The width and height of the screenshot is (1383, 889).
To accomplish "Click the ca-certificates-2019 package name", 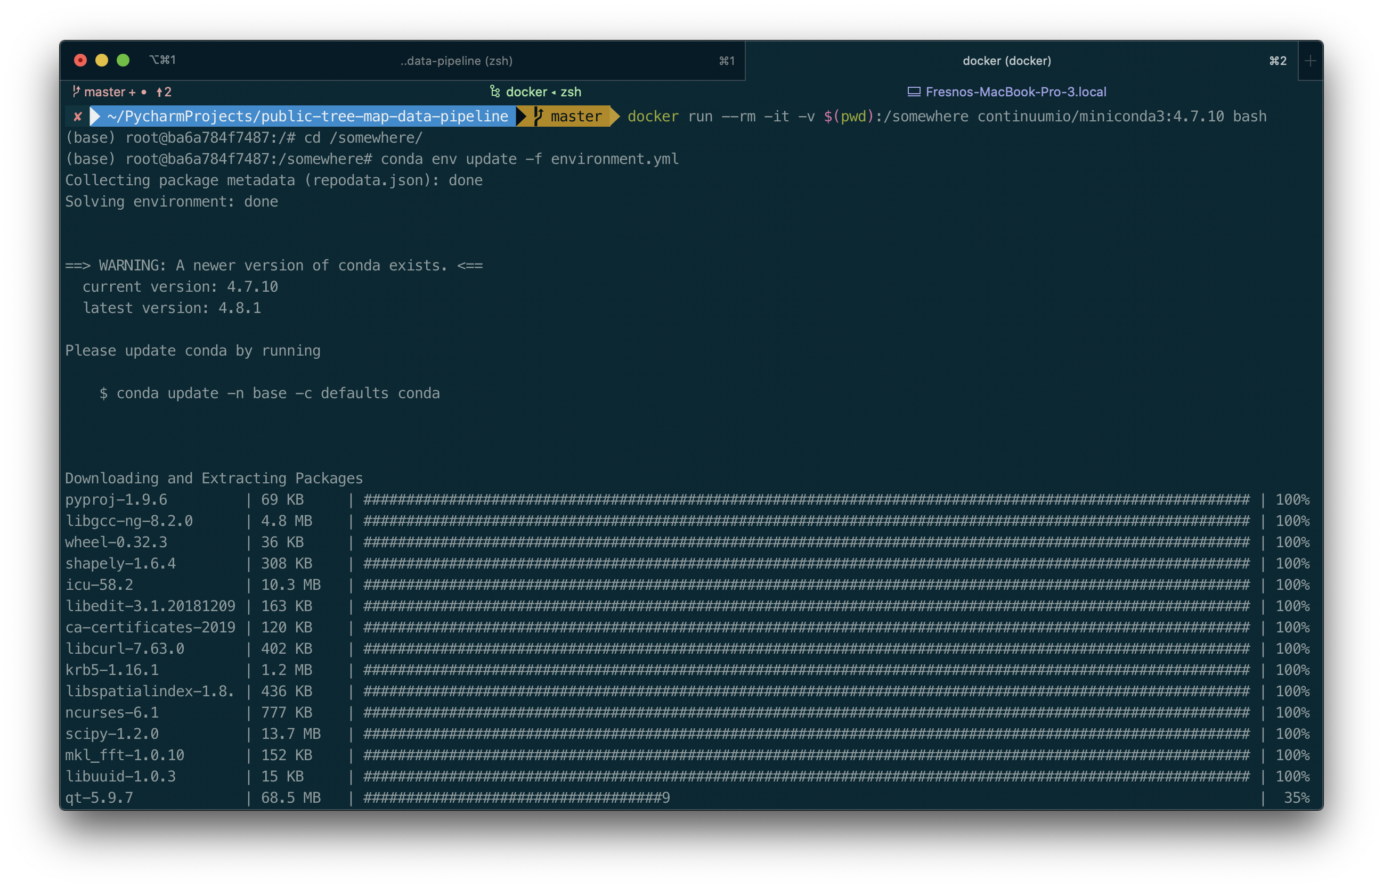I will (x=150, y=628).
